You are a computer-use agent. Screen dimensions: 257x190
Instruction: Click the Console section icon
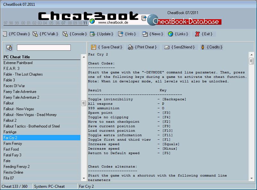65,34
